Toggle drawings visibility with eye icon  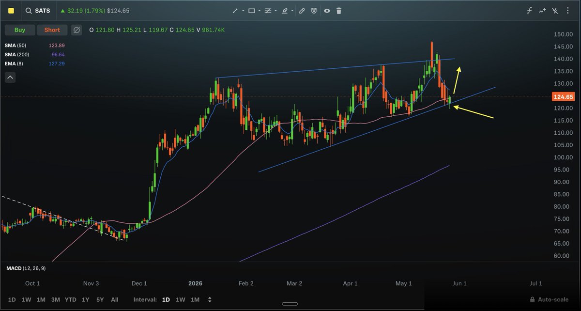pos(327,11)
